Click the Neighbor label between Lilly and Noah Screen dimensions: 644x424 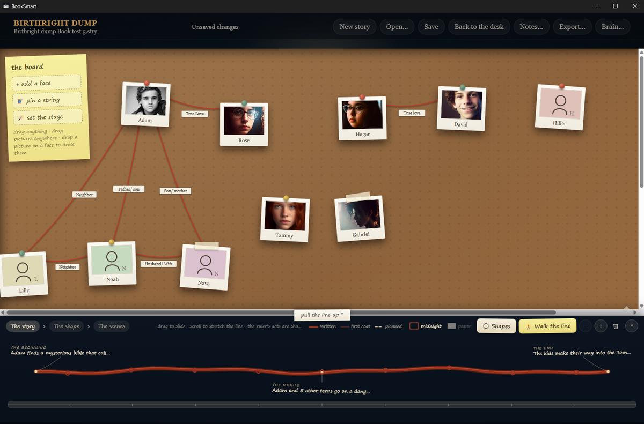tap(68, 266)
